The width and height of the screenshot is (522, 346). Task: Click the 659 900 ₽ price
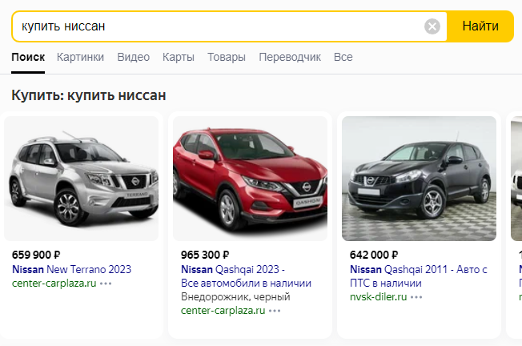pos(36,255)
